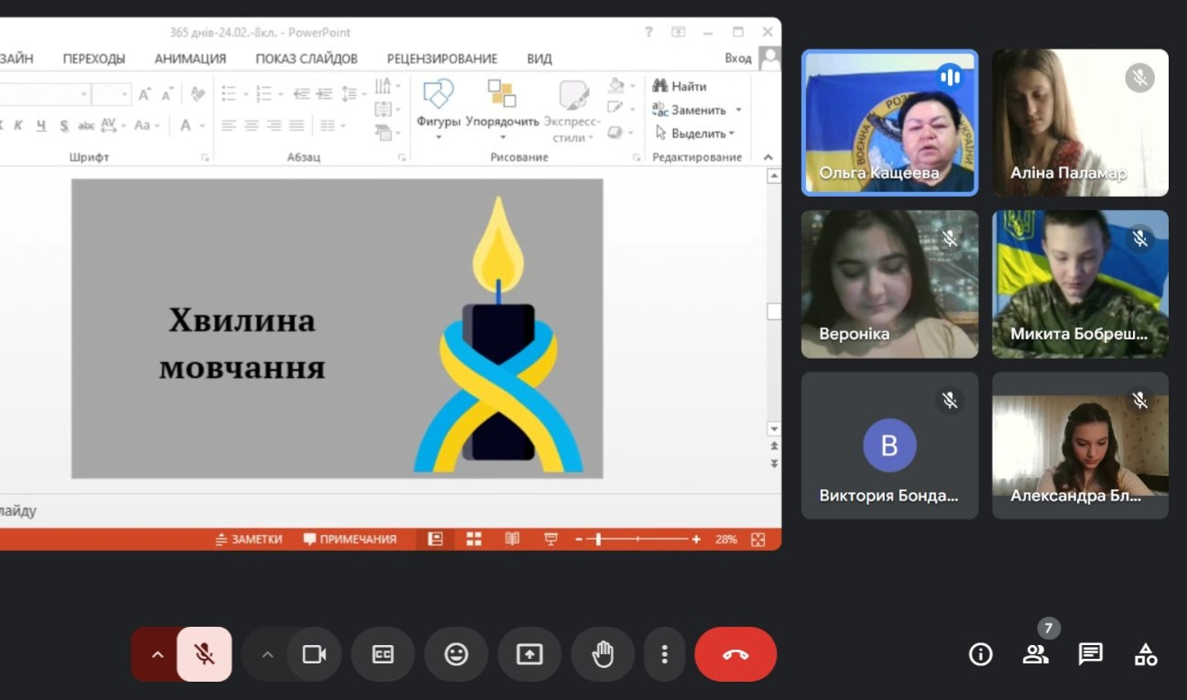Open the in-call chat panel
The width and height of the screenshot is (1187, 700).
click(1090, 654)
